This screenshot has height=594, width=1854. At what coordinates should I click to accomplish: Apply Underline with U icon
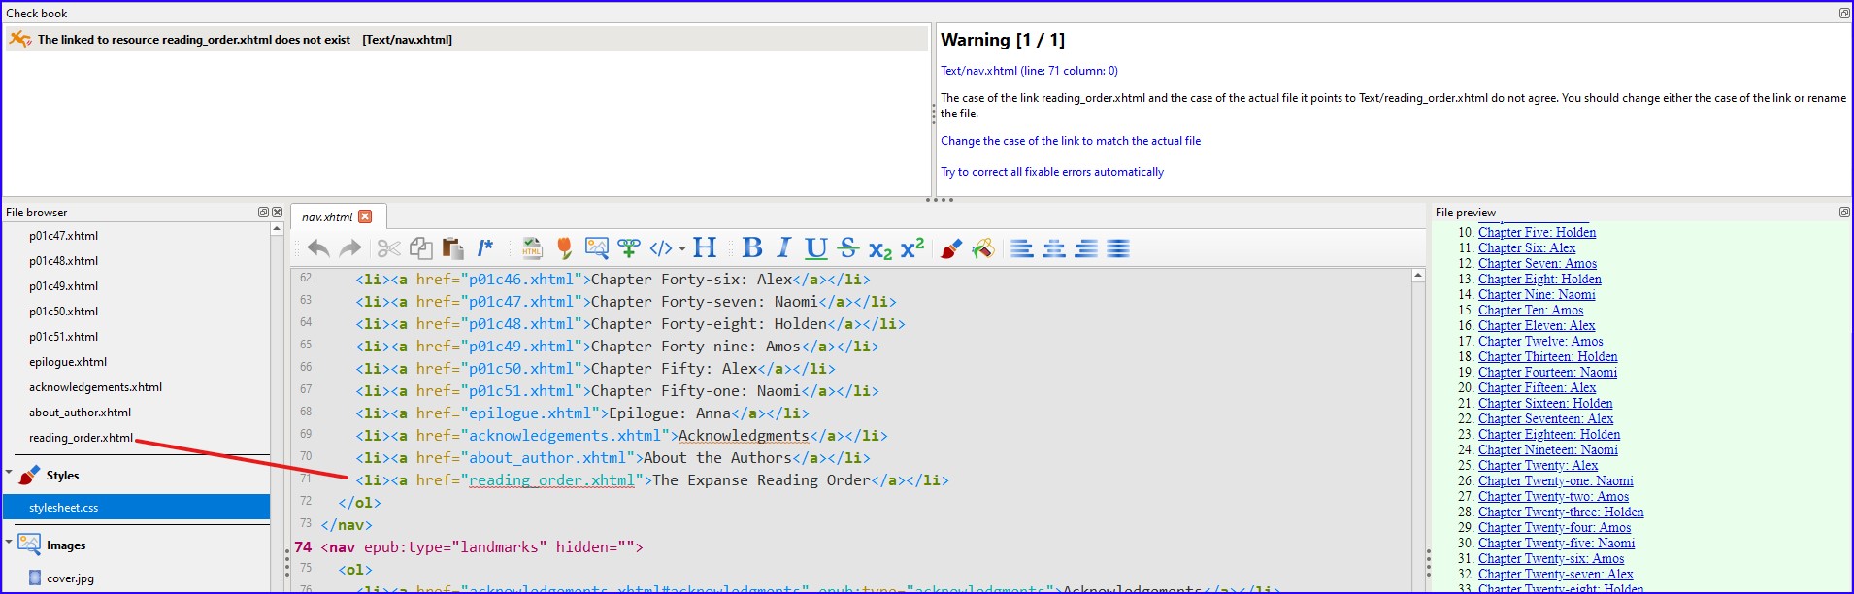click(x=816, y=248)
